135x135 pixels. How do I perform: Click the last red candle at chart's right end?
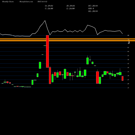coord(123,78)
